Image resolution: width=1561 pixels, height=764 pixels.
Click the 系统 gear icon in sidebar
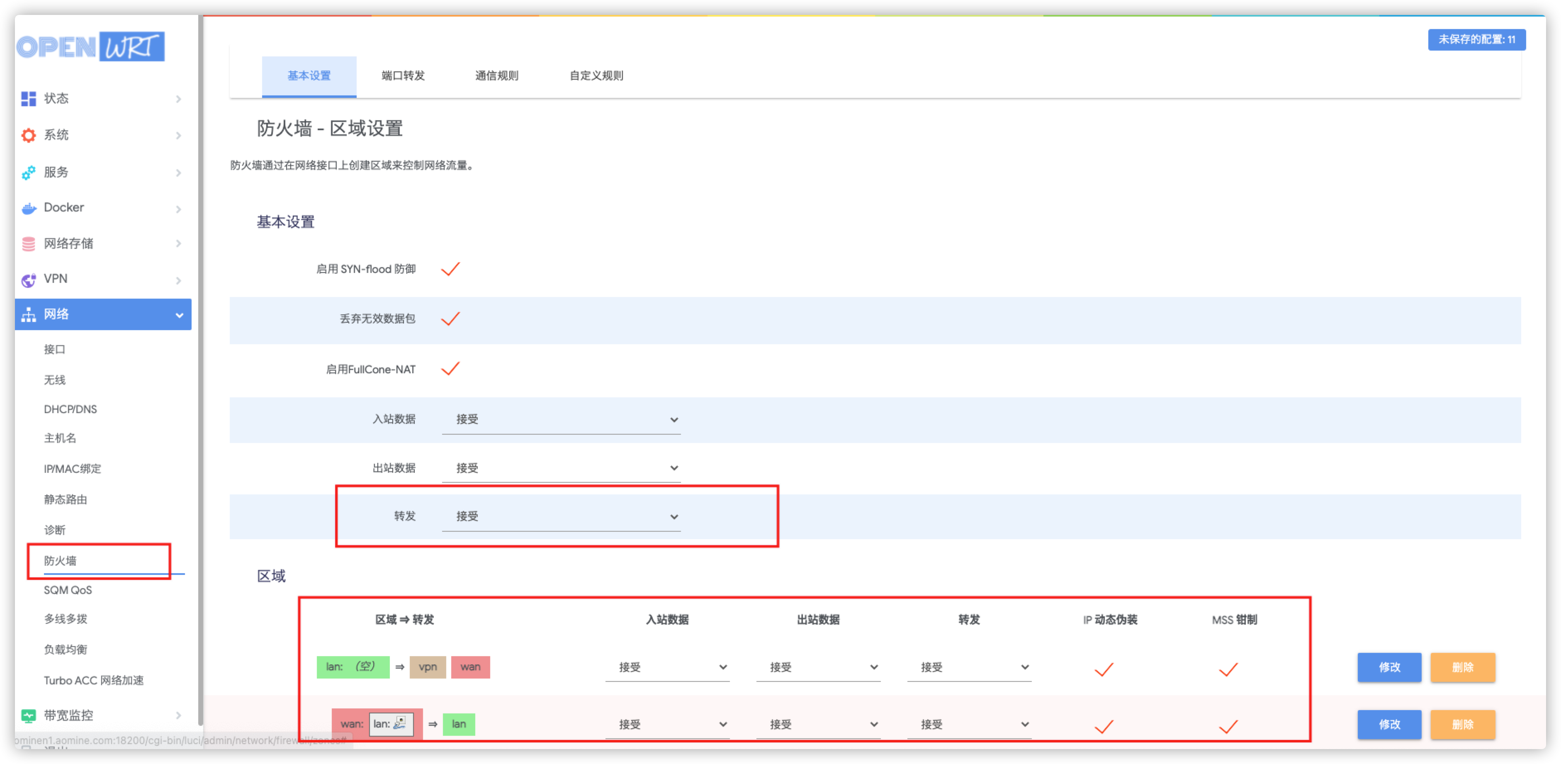pyautogui.click(x=28, y=135)
